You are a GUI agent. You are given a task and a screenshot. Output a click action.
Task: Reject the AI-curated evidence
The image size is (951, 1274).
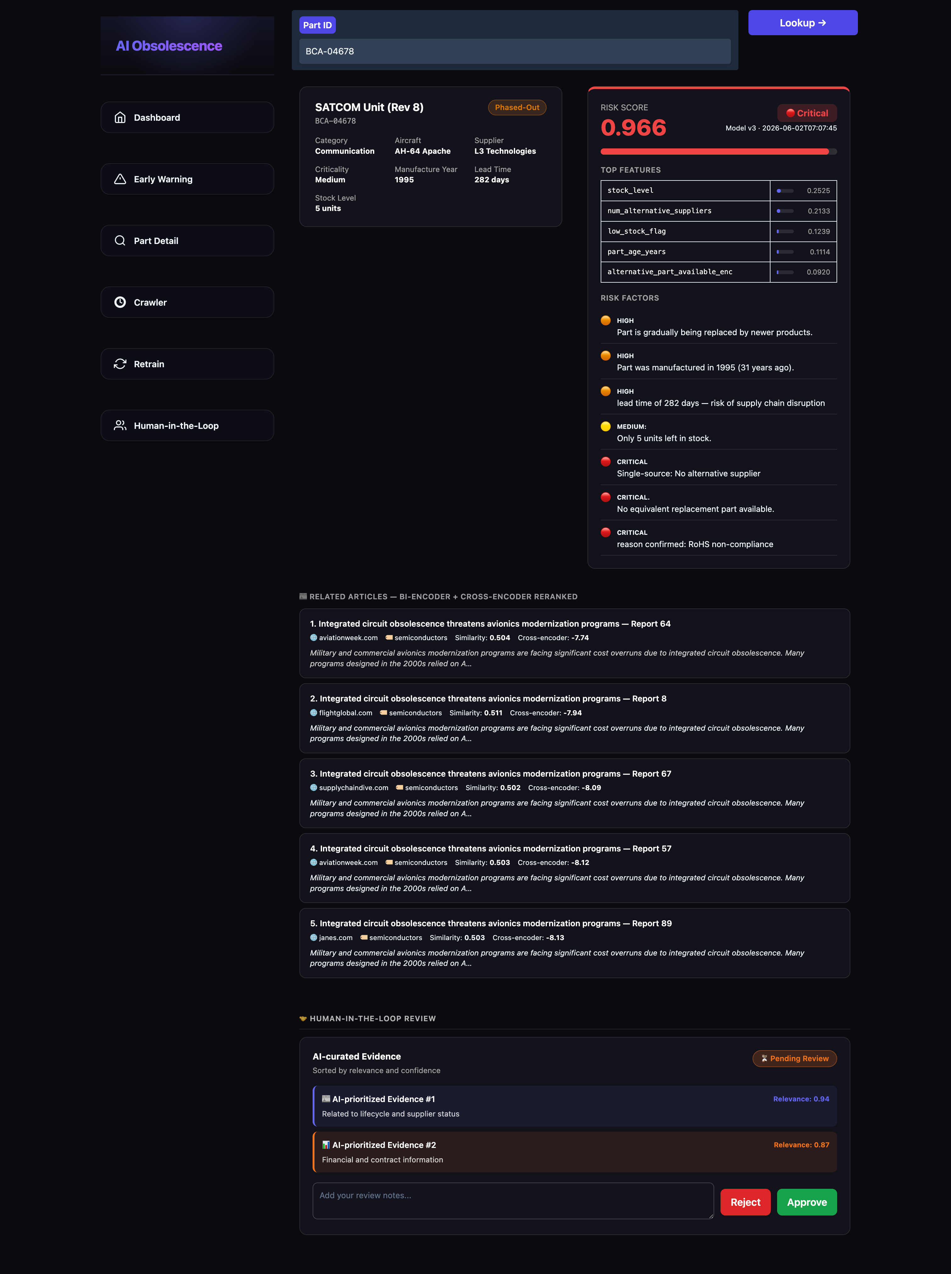(x=745, y=1202)
